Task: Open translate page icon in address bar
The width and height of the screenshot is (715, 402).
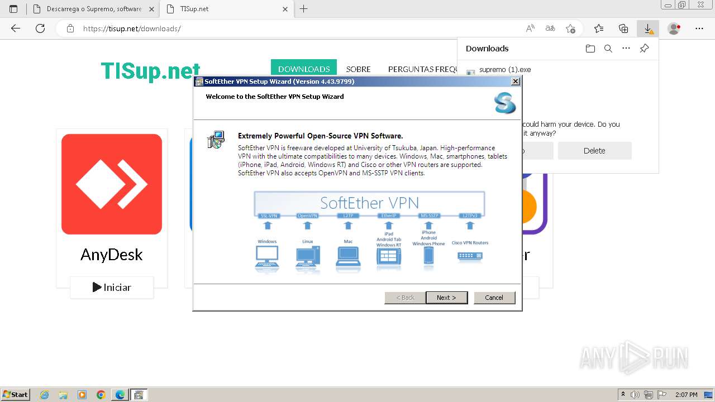Action: (x=550, y=28)
